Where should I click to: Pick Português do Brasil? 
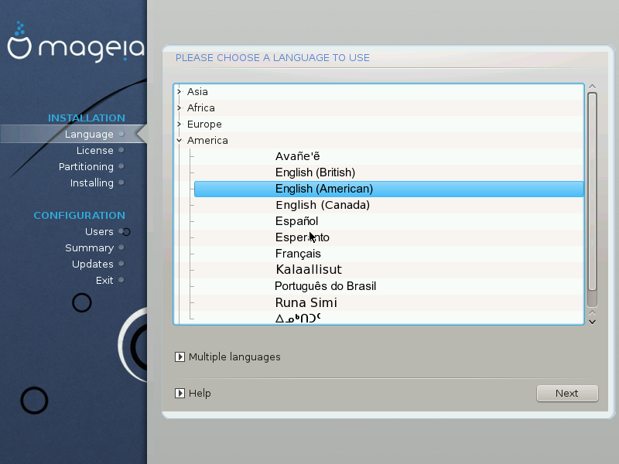click(325, 286)
